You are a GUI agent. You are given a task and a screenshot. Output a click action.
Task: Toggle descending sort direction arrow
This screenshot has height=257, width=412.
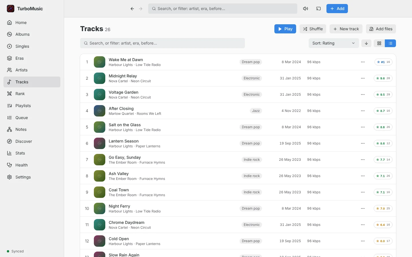366,43
